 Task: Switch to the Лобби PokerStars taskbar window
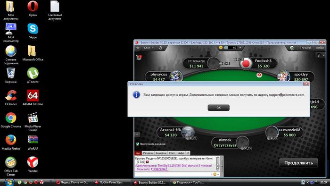[x=111, y=182]
